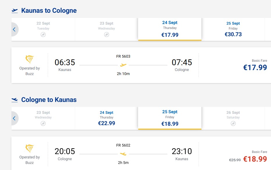The width and height of the screenshot is (271, 170).
Task: Choose the discounted €18.99 Basic Fare
Action: click(255, 159)
